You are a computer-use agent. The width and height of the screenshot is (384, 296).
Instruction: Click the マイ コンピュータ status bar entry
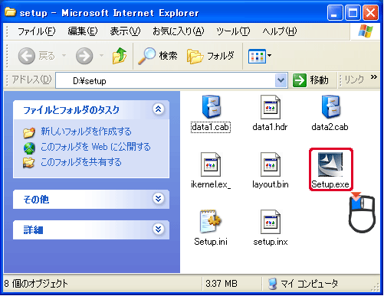(x=304, y=284)
